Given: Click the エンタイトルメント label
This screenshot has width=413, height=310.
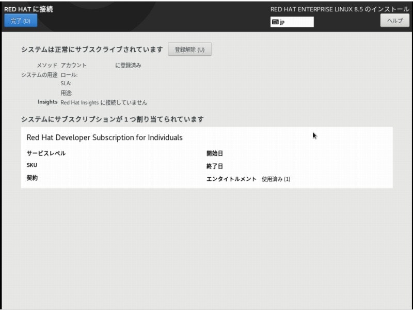Looking at the screenshot, I should 231,179.
